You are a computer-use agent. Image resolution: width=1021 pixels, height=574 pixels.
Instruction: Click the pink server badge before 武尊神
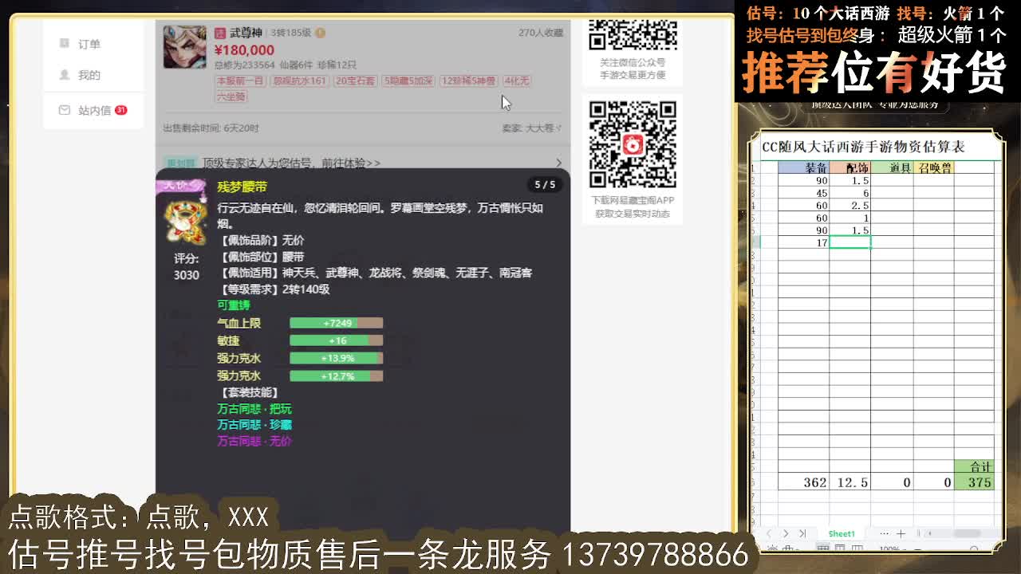coord(220,33)
